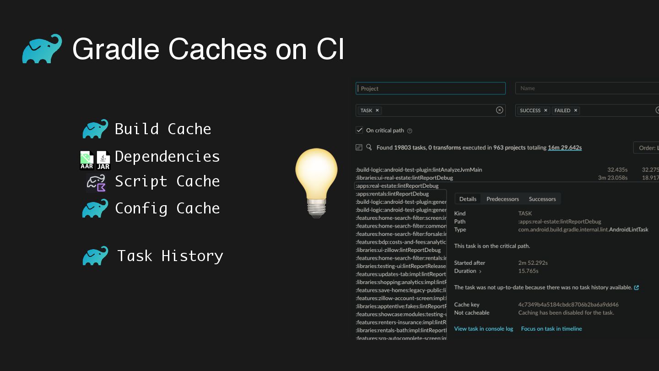Select the :features:updates-tab:impl:lintReport row
This screenshot has height=371, width=659.
[401, 274]
